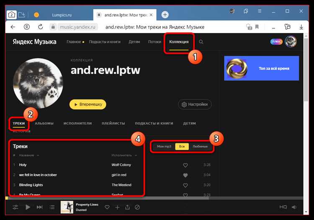Open the browser downloads icon

pos(301,27)
